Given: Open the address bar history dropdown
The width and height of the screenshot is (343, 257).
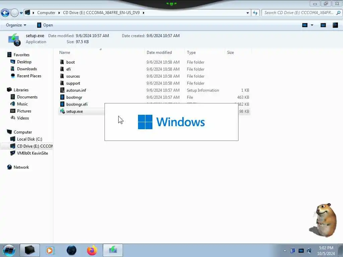Looking at the screenshot, I should click(248, 13).
